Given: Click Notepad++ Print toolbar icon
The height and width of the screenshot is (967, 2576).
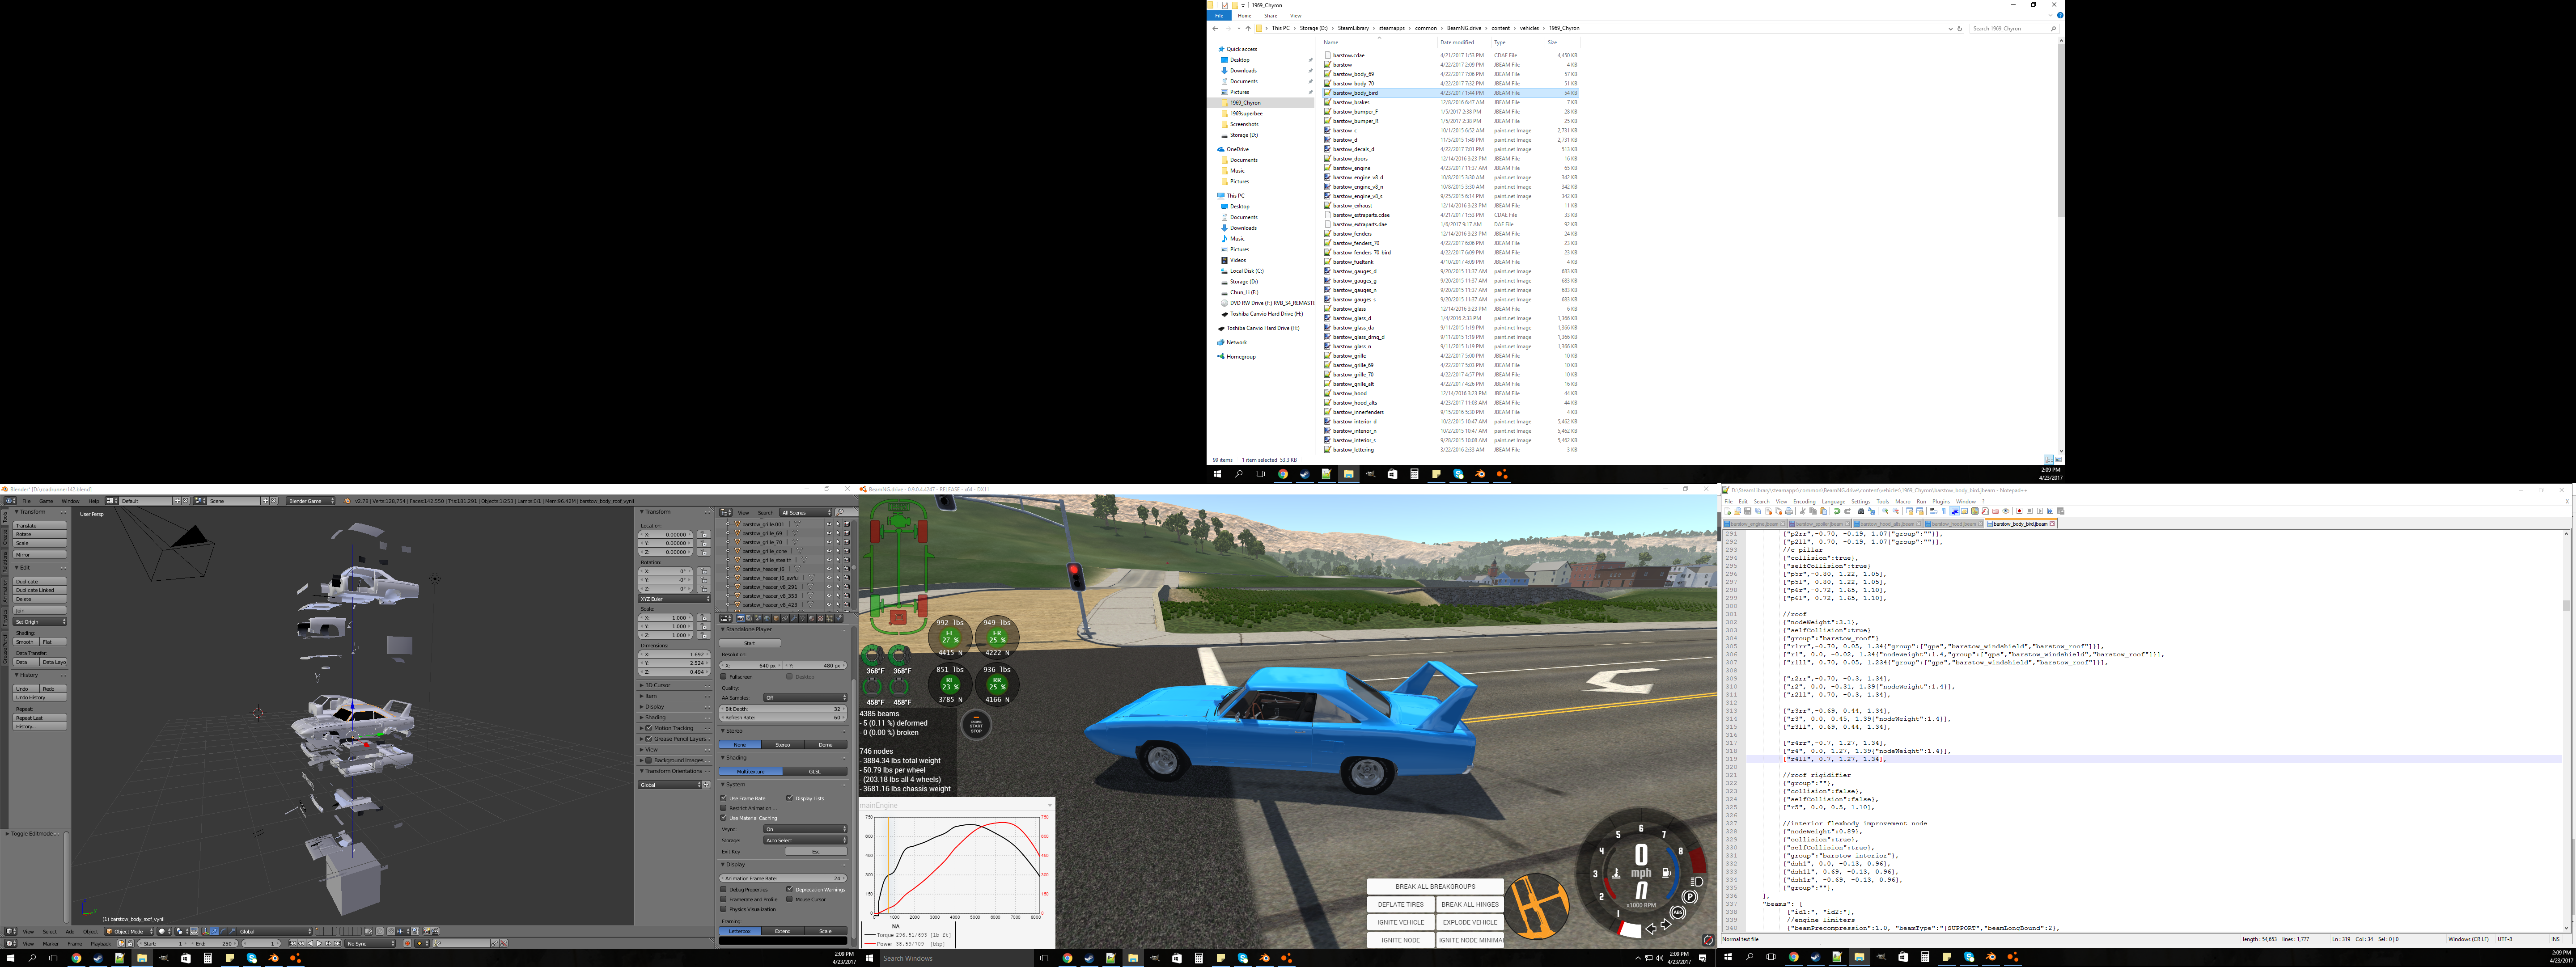Looking at the screenshot, I should point(1789,511).
